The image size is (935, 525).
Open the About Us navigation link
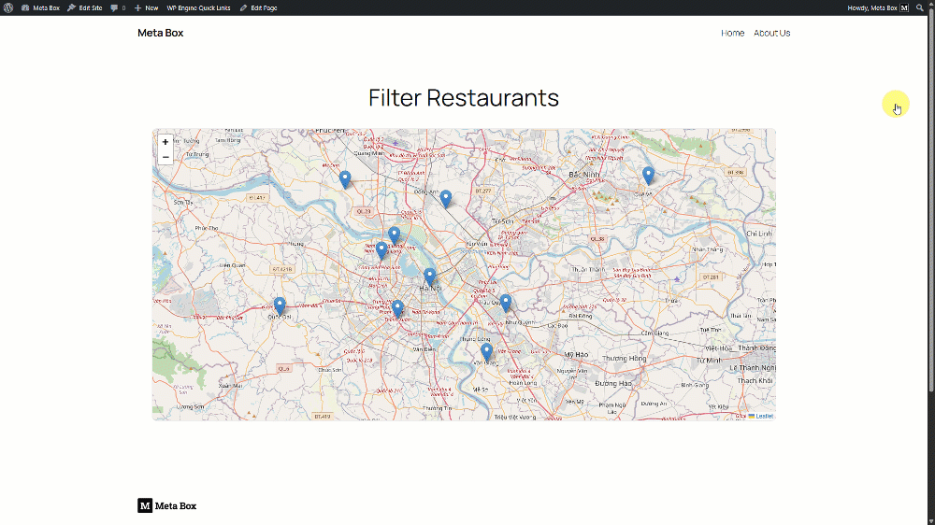(x=771, y=33)
